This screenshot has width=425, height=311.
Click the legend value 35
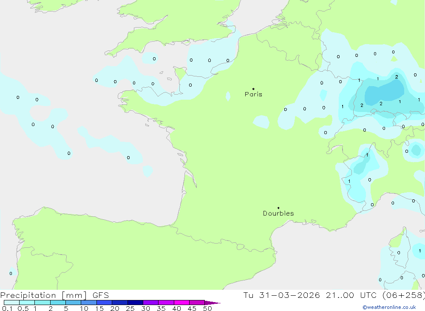pos(161,308)
